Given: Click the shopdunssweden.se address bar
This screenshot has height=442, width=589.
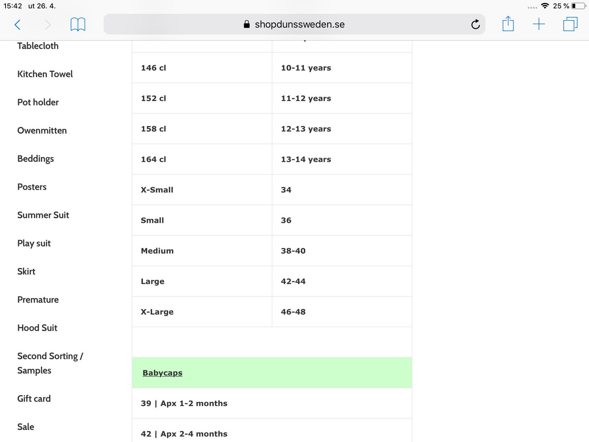Looking at the screenshot, I should (x=294, y=24).
